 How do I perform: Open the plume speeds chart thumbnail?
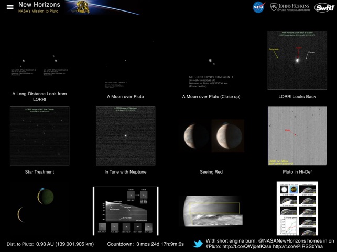coord(297,209)
